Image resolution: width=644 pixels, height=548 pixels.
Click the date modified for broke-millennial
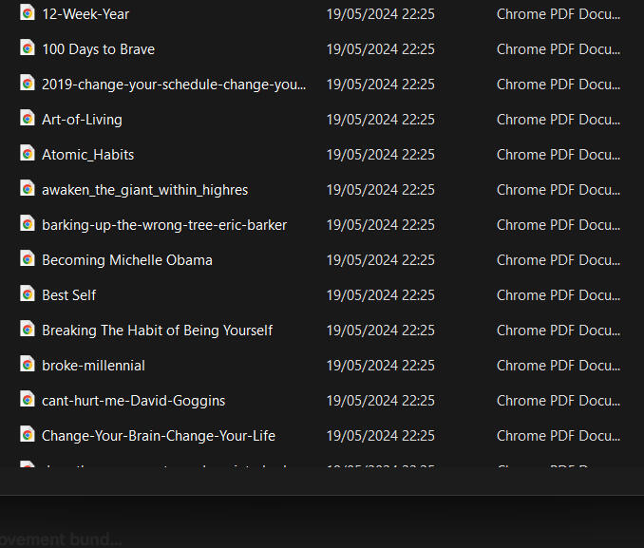pyautogui.click(x=380, y=366)
